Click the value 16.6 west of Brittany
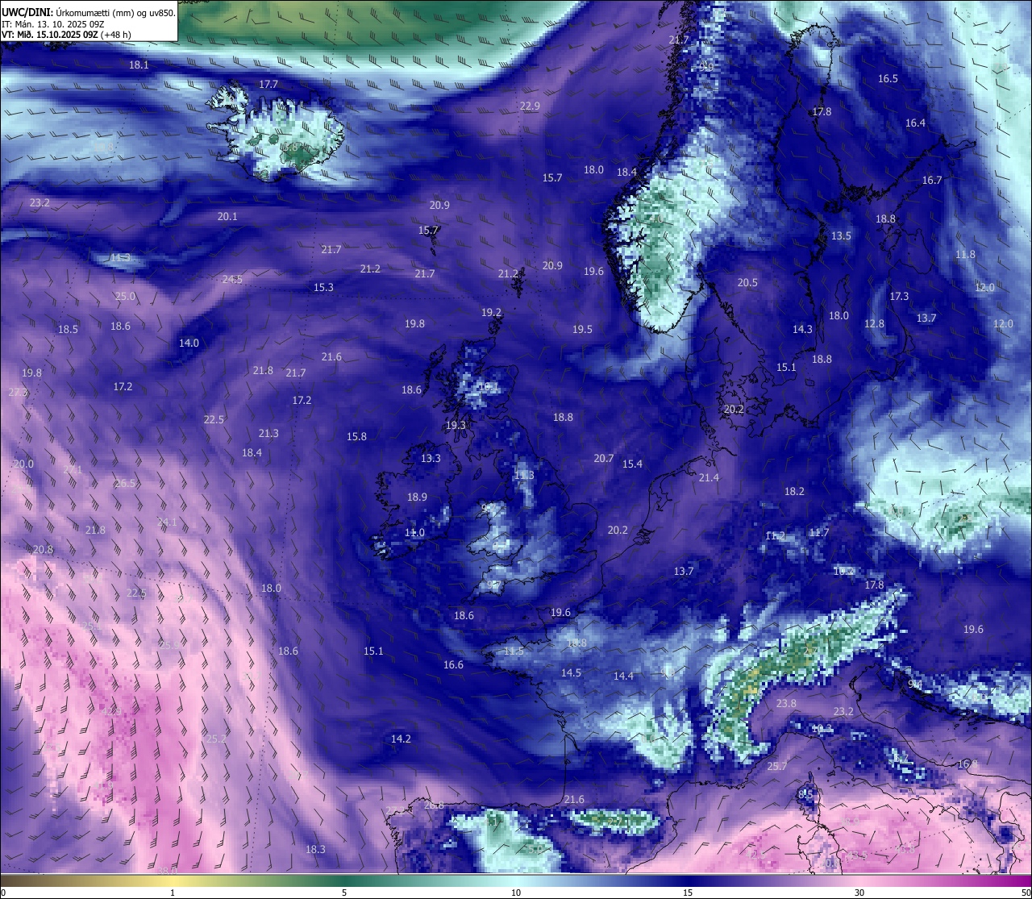This screenshot has width=1032, height=899. [453, 664]
